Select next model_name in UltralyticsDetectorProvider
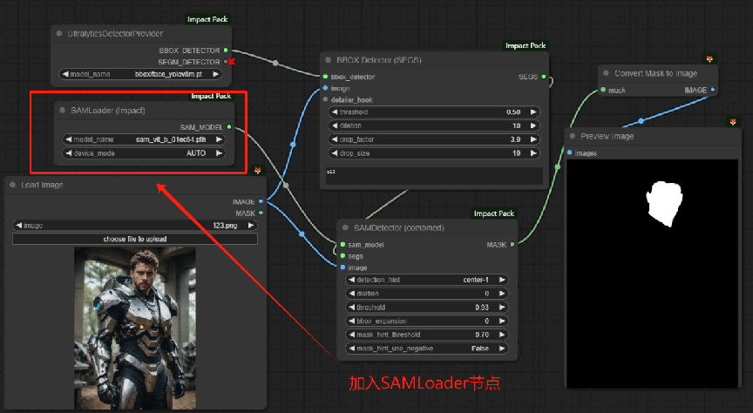The image size is (753, 413). (x=215, y=74)
